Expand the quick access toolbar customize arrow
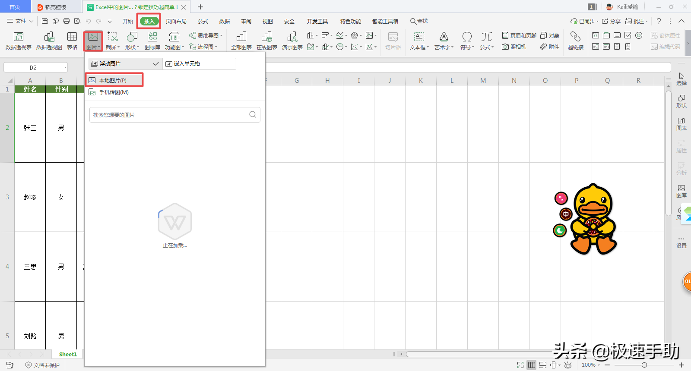 (110, 21)
